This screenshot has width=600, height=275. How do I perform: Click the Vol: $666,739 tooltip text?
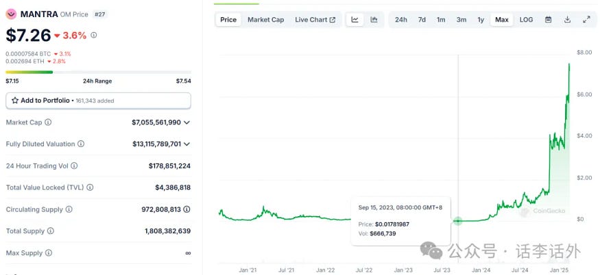tap(377, 233)
